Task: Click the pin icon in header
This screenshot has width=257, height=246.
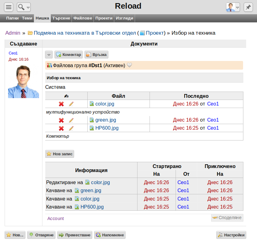Action: [x=248, y=7]
